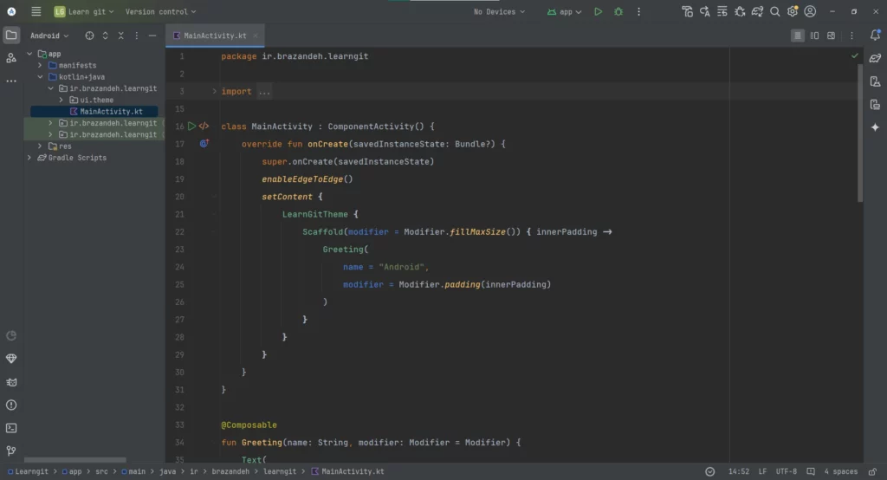Screen dimensions: 887x480
Task: Collapse all icon in Project panel header
Action: 120,36
